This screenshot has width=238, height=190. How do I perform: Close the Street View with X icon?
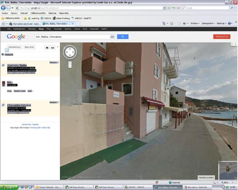[x=235, y=44]
